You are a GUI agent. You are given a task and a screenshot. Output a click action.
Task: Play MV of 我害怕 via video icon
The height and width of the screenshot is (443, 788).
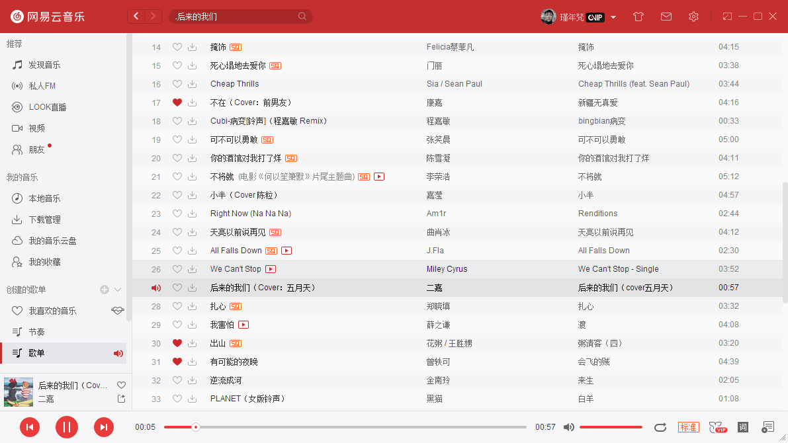tap(243, 325)
